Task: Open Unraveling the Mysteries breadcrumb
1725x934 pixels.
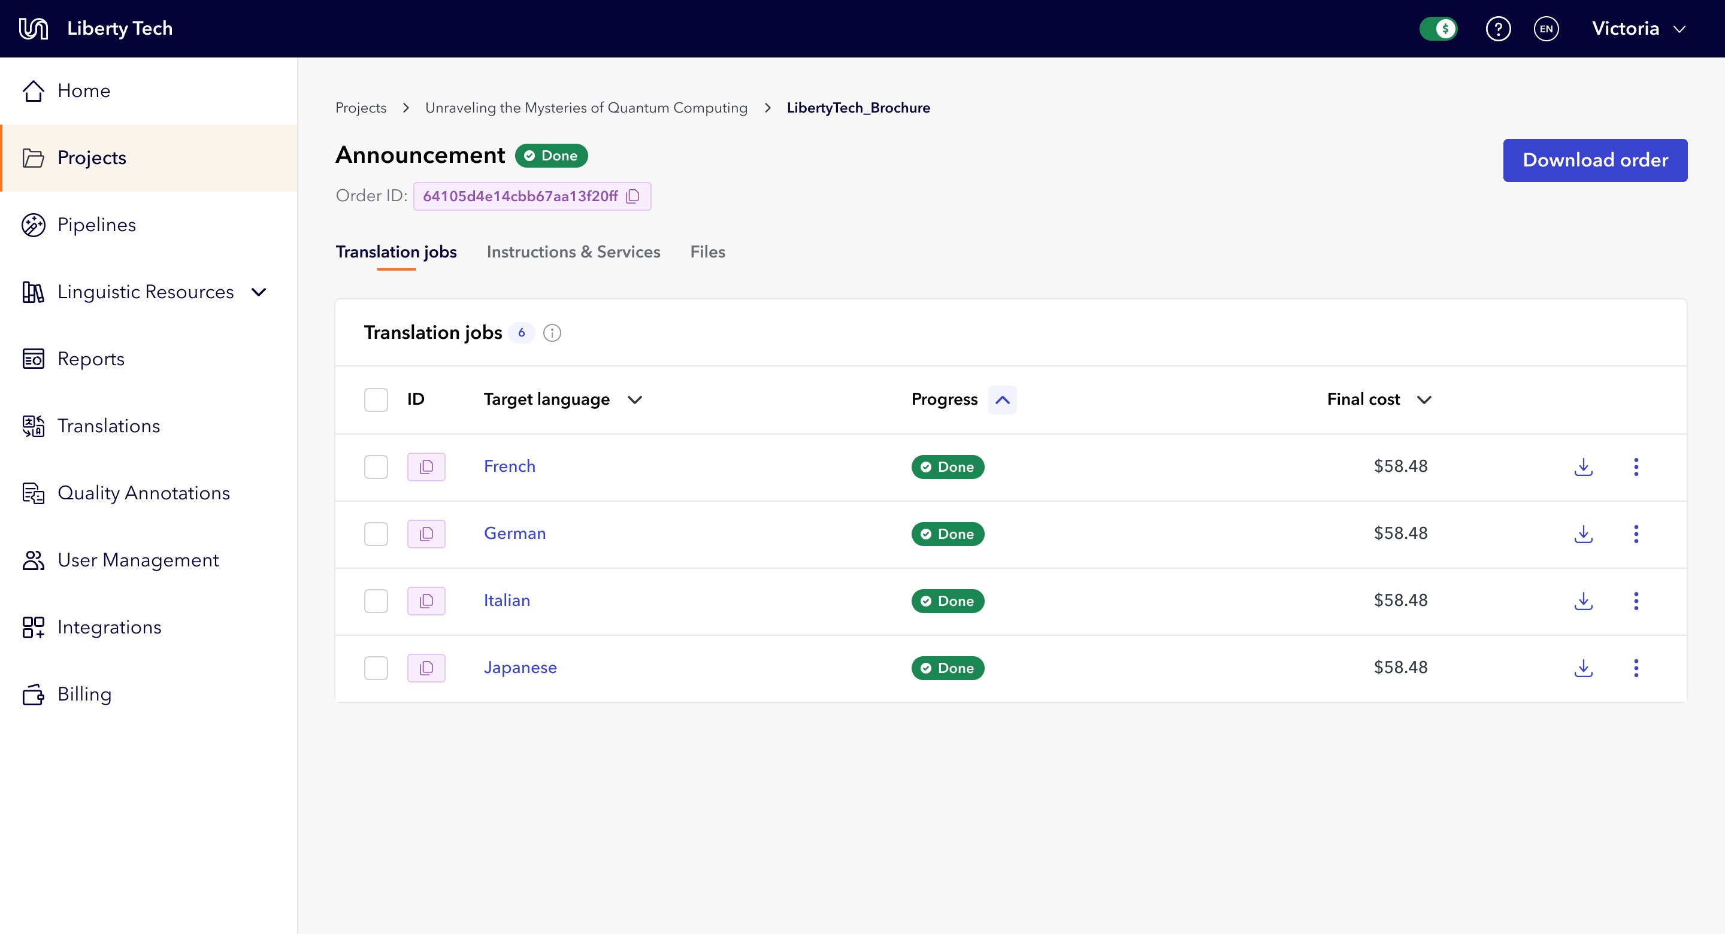Action: (585, 108)
